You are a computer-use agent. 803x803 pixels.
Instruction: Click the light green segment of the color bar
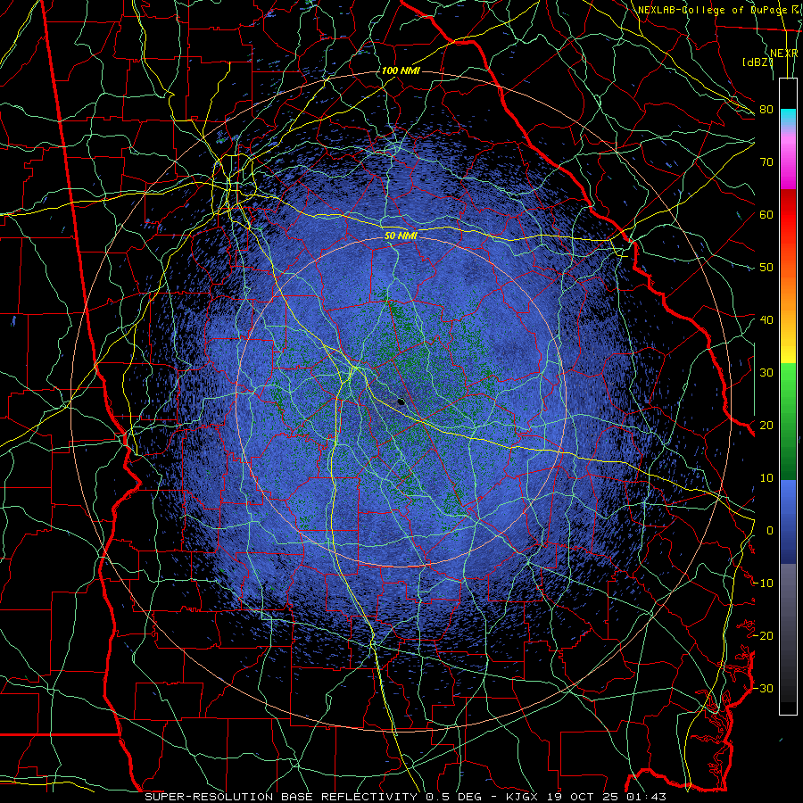pos(788,382)
